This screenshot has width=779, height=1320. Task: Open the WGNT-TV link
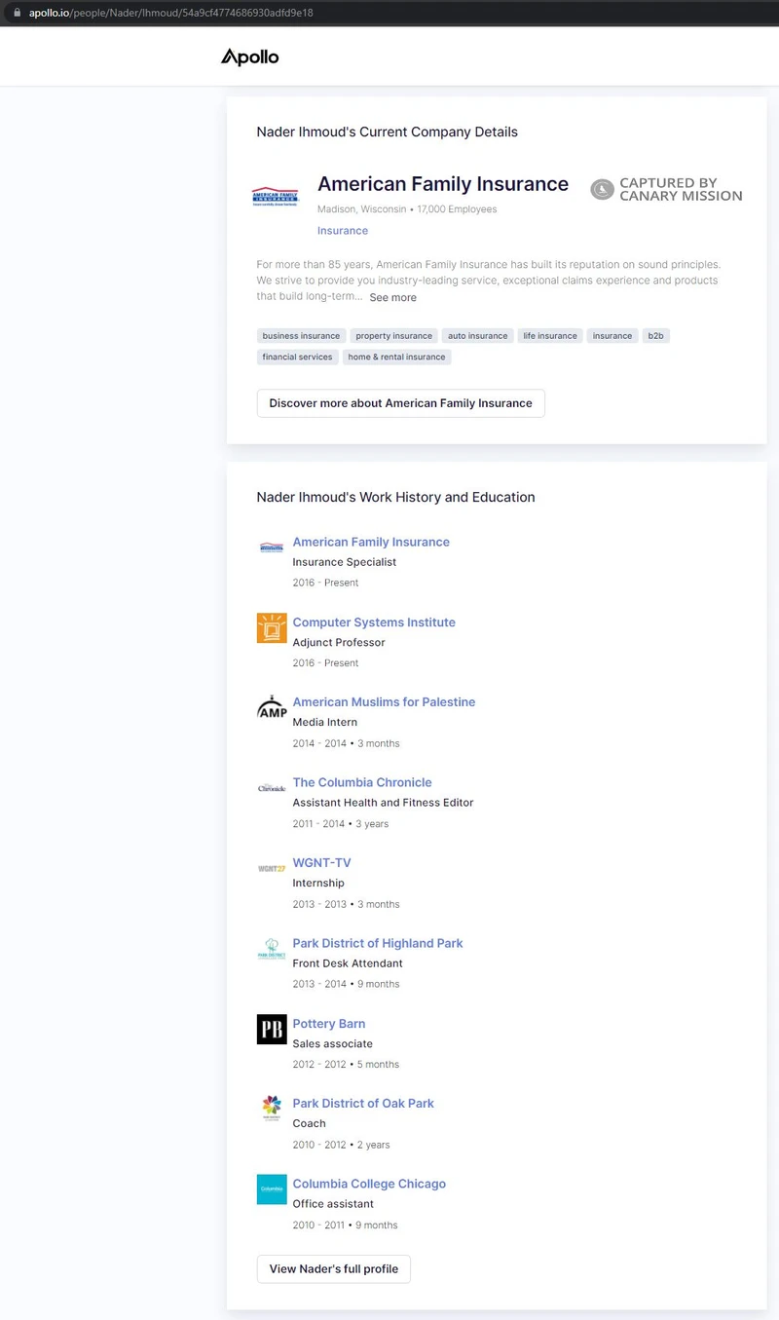coord(321,863)
